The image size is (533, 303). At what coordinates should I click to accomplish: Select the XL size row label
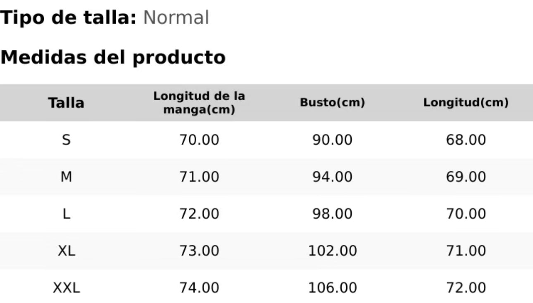pyautogui.click(x=66, y=251)
